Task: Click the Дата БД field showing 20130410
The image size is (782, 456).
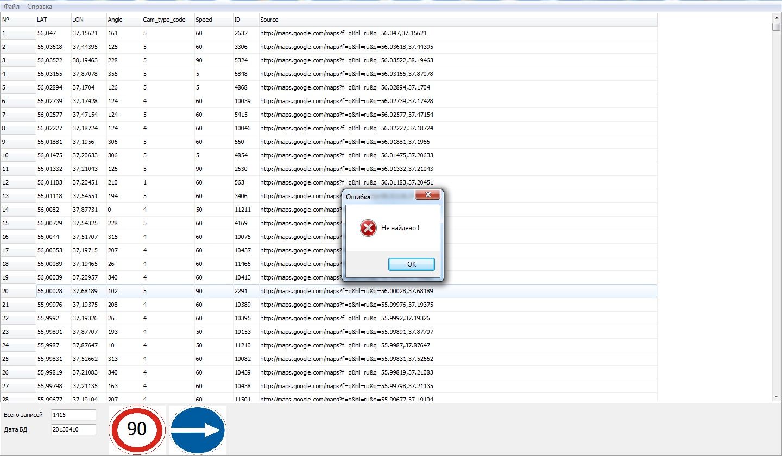Action: point(73,429)
